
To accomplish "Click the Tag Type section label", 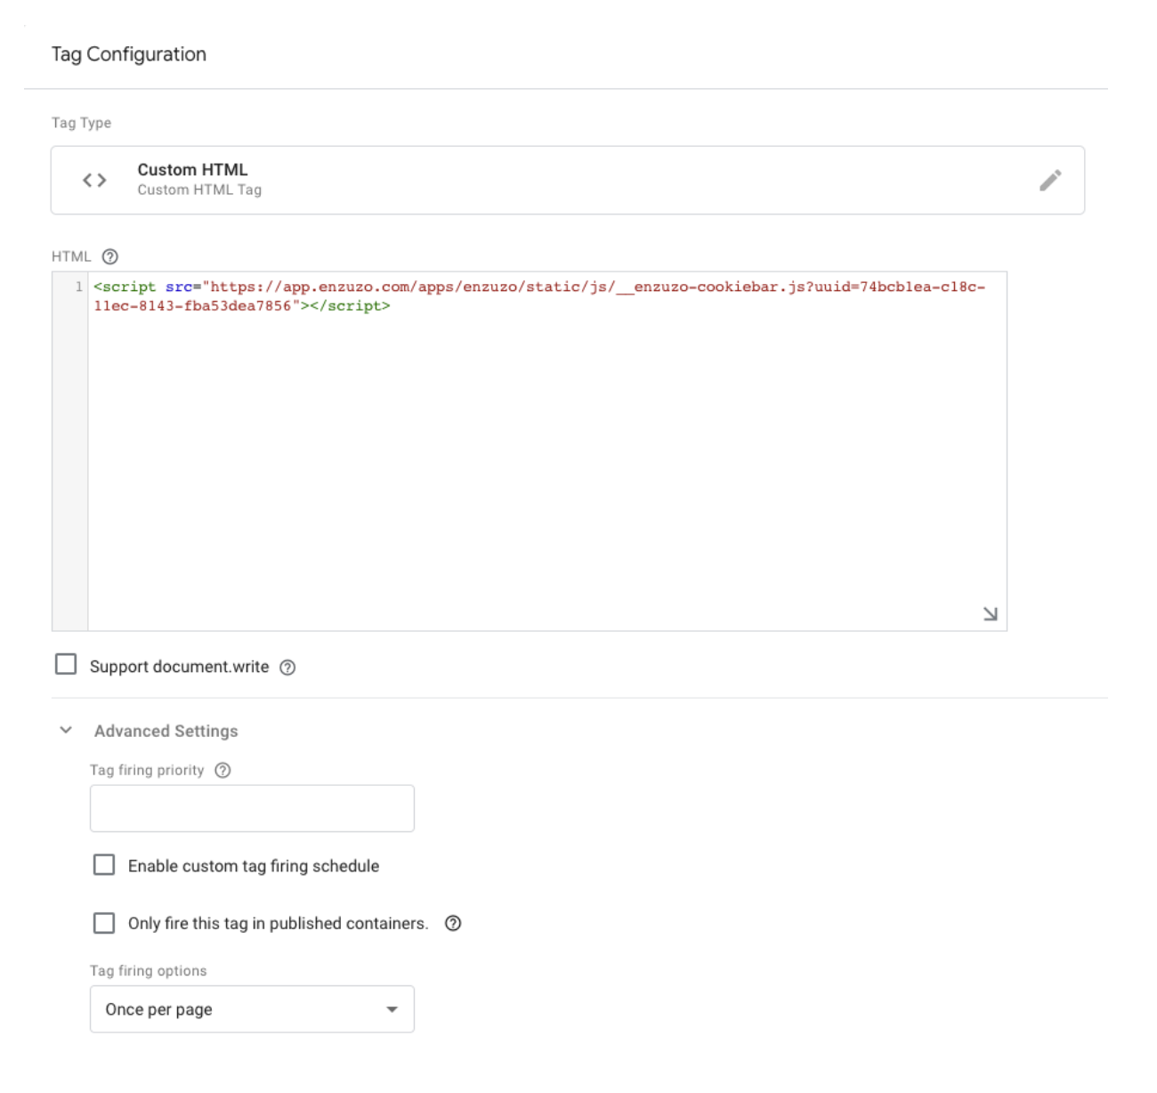I will tap(81, 123).
